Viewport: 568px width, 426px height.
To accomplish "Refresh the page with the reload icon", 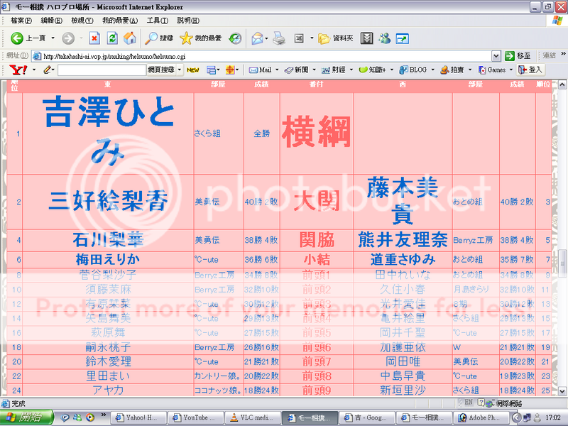I will click(x=112, y=38).
